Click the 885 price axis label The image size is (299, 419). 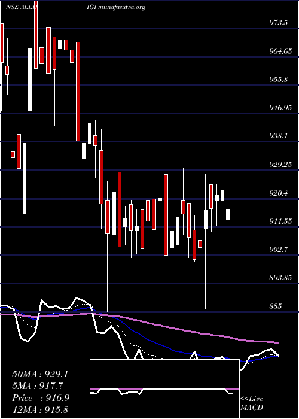(275, 306)
